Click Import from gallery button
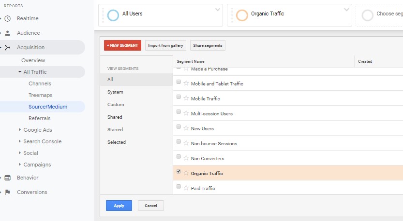 click(165, 45)
